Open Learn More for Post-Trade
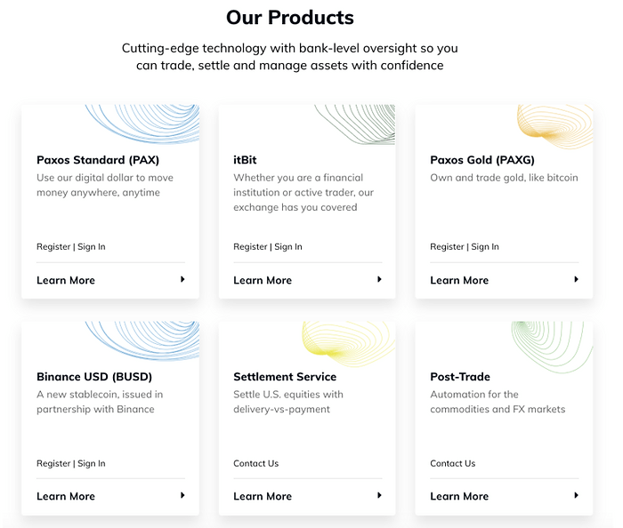The width and height of the screenshot is (623, 528). [x=459, y=496]
